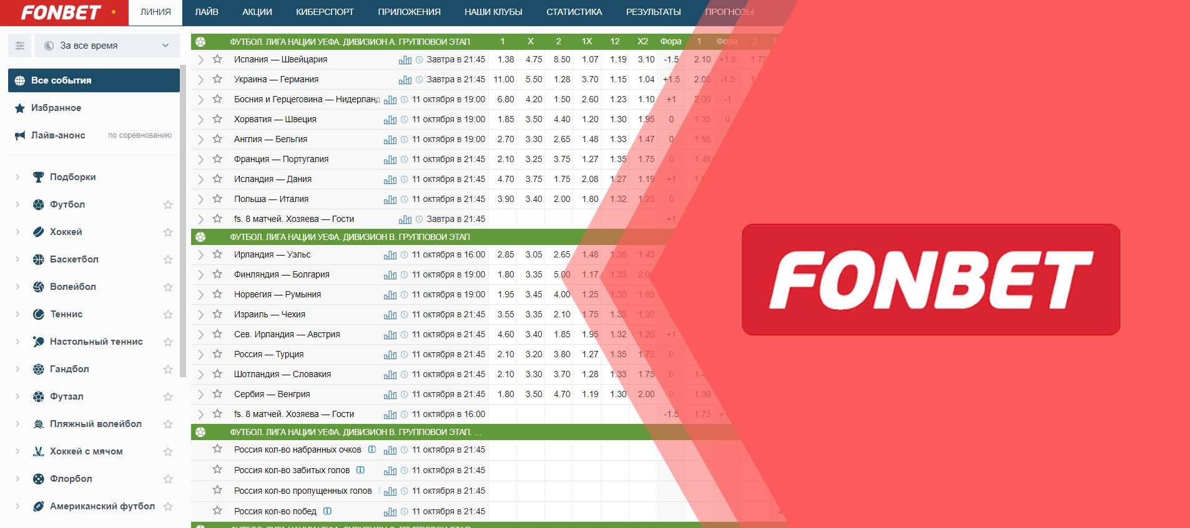Click the info icon next to Россия кол-во побед
The width and height of the screenshot is (1190, 528).
click(327, 511)
